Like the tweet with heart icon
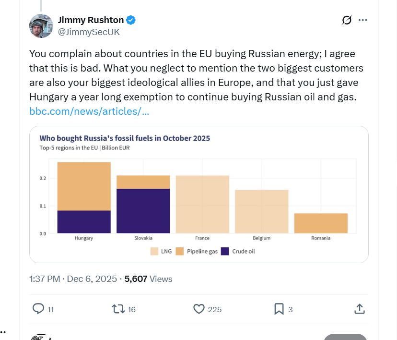 tap(199, 309)
